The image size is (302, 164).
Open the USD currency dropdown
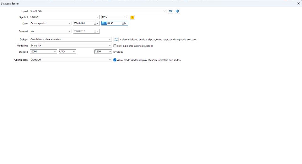[74, 52]
